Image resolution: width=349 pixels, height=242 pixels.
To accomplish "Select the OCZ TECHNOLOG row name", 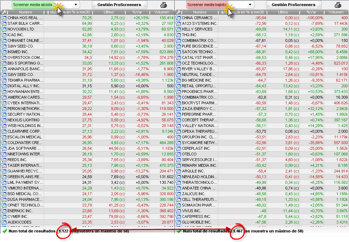I will coord(199,63).
